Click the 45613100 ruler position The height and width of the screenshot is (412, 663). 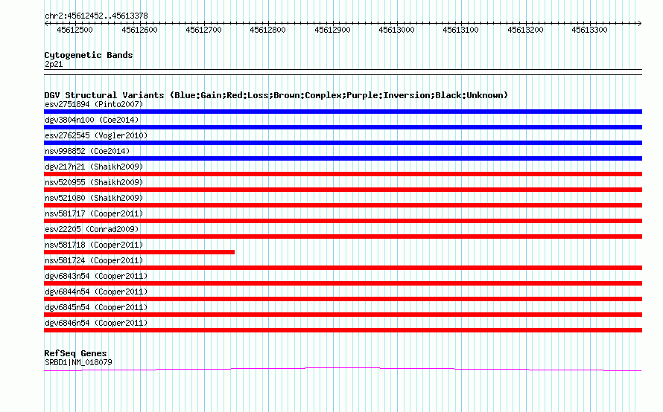pyautogui.click(x=460, y=30)
